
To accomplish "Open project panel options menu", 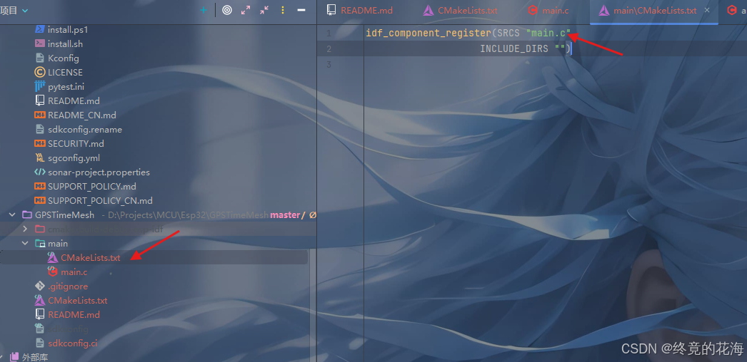I will pos(283,10).
